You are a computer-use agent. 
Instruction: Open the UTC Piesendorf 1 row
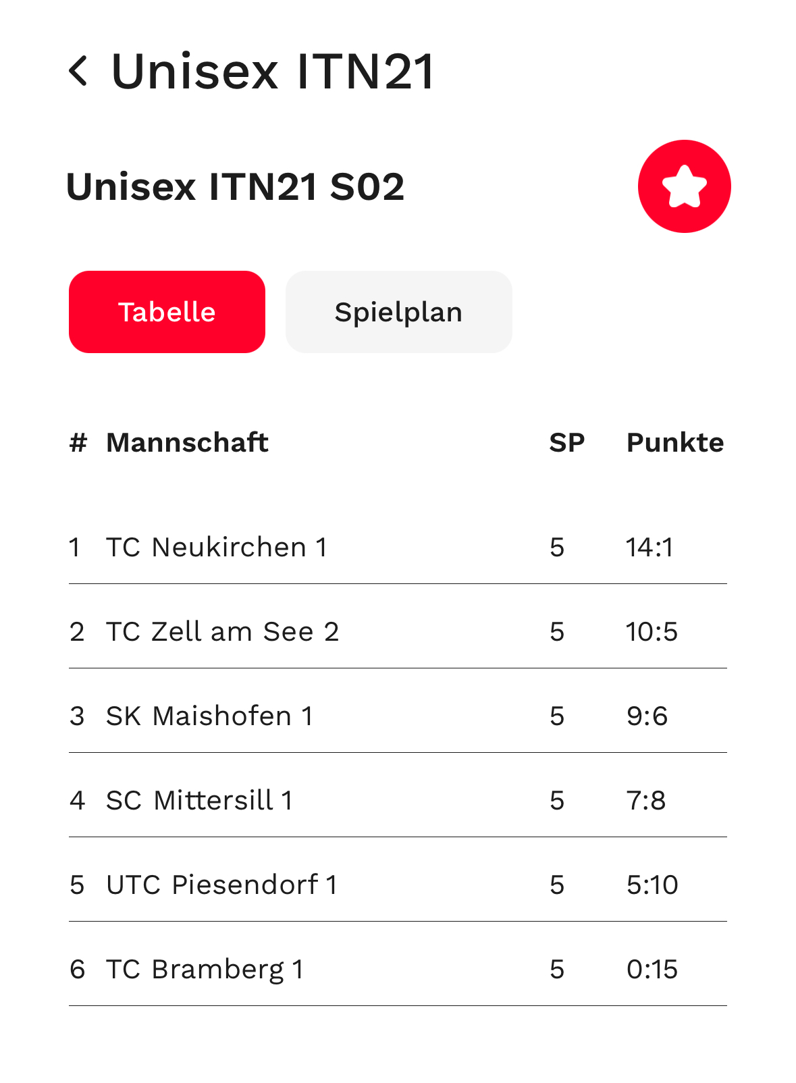(398, 884)
